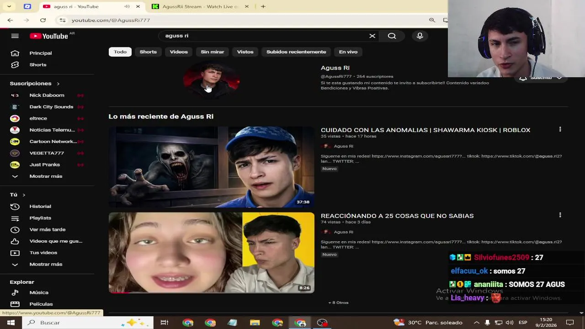Image resolution: width=585 pixels, height=329 pixels.
Task: Play the 25 cosas reaction thumbnail
Action: click(212, 253)
